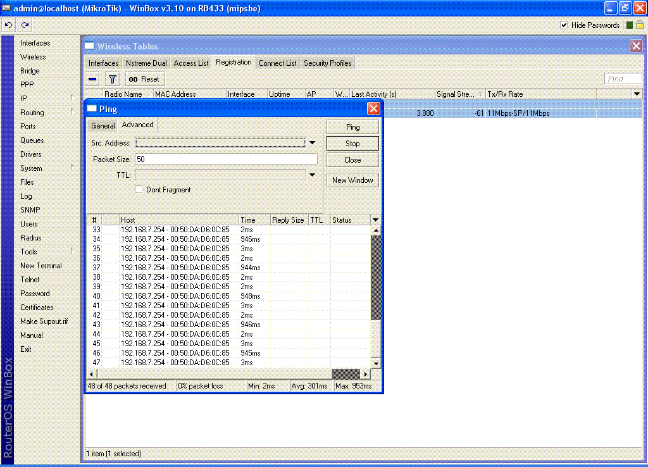Open the Security Profiles tab
This screenshot has width=648, height=467.
tap(327, 63)
